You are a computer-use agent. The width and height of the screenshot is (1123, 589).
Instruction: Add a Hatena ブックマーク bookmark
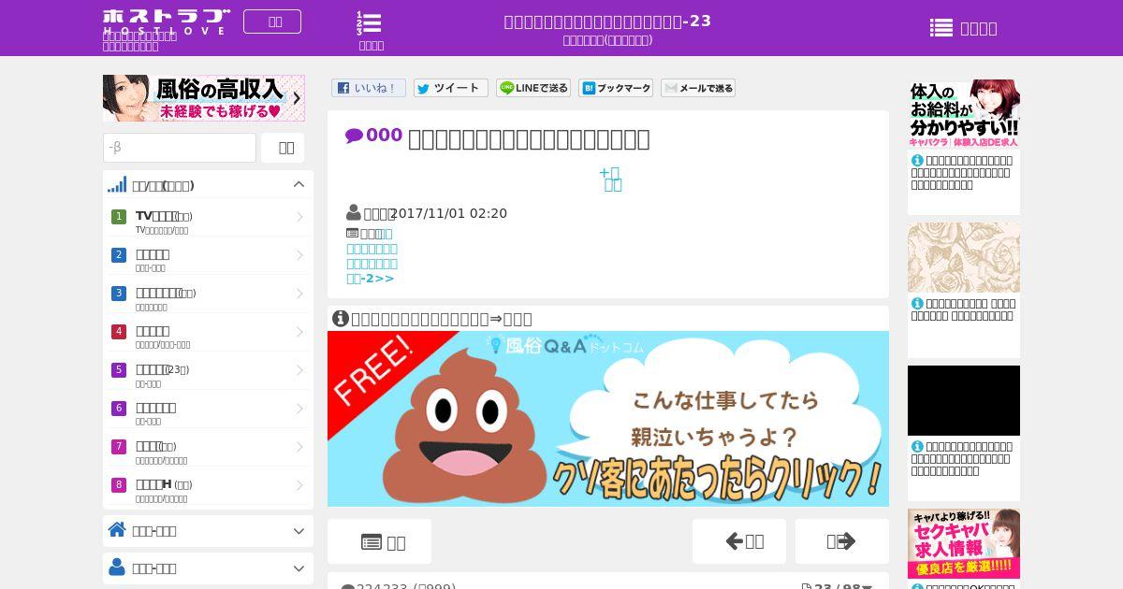(616, 88)
